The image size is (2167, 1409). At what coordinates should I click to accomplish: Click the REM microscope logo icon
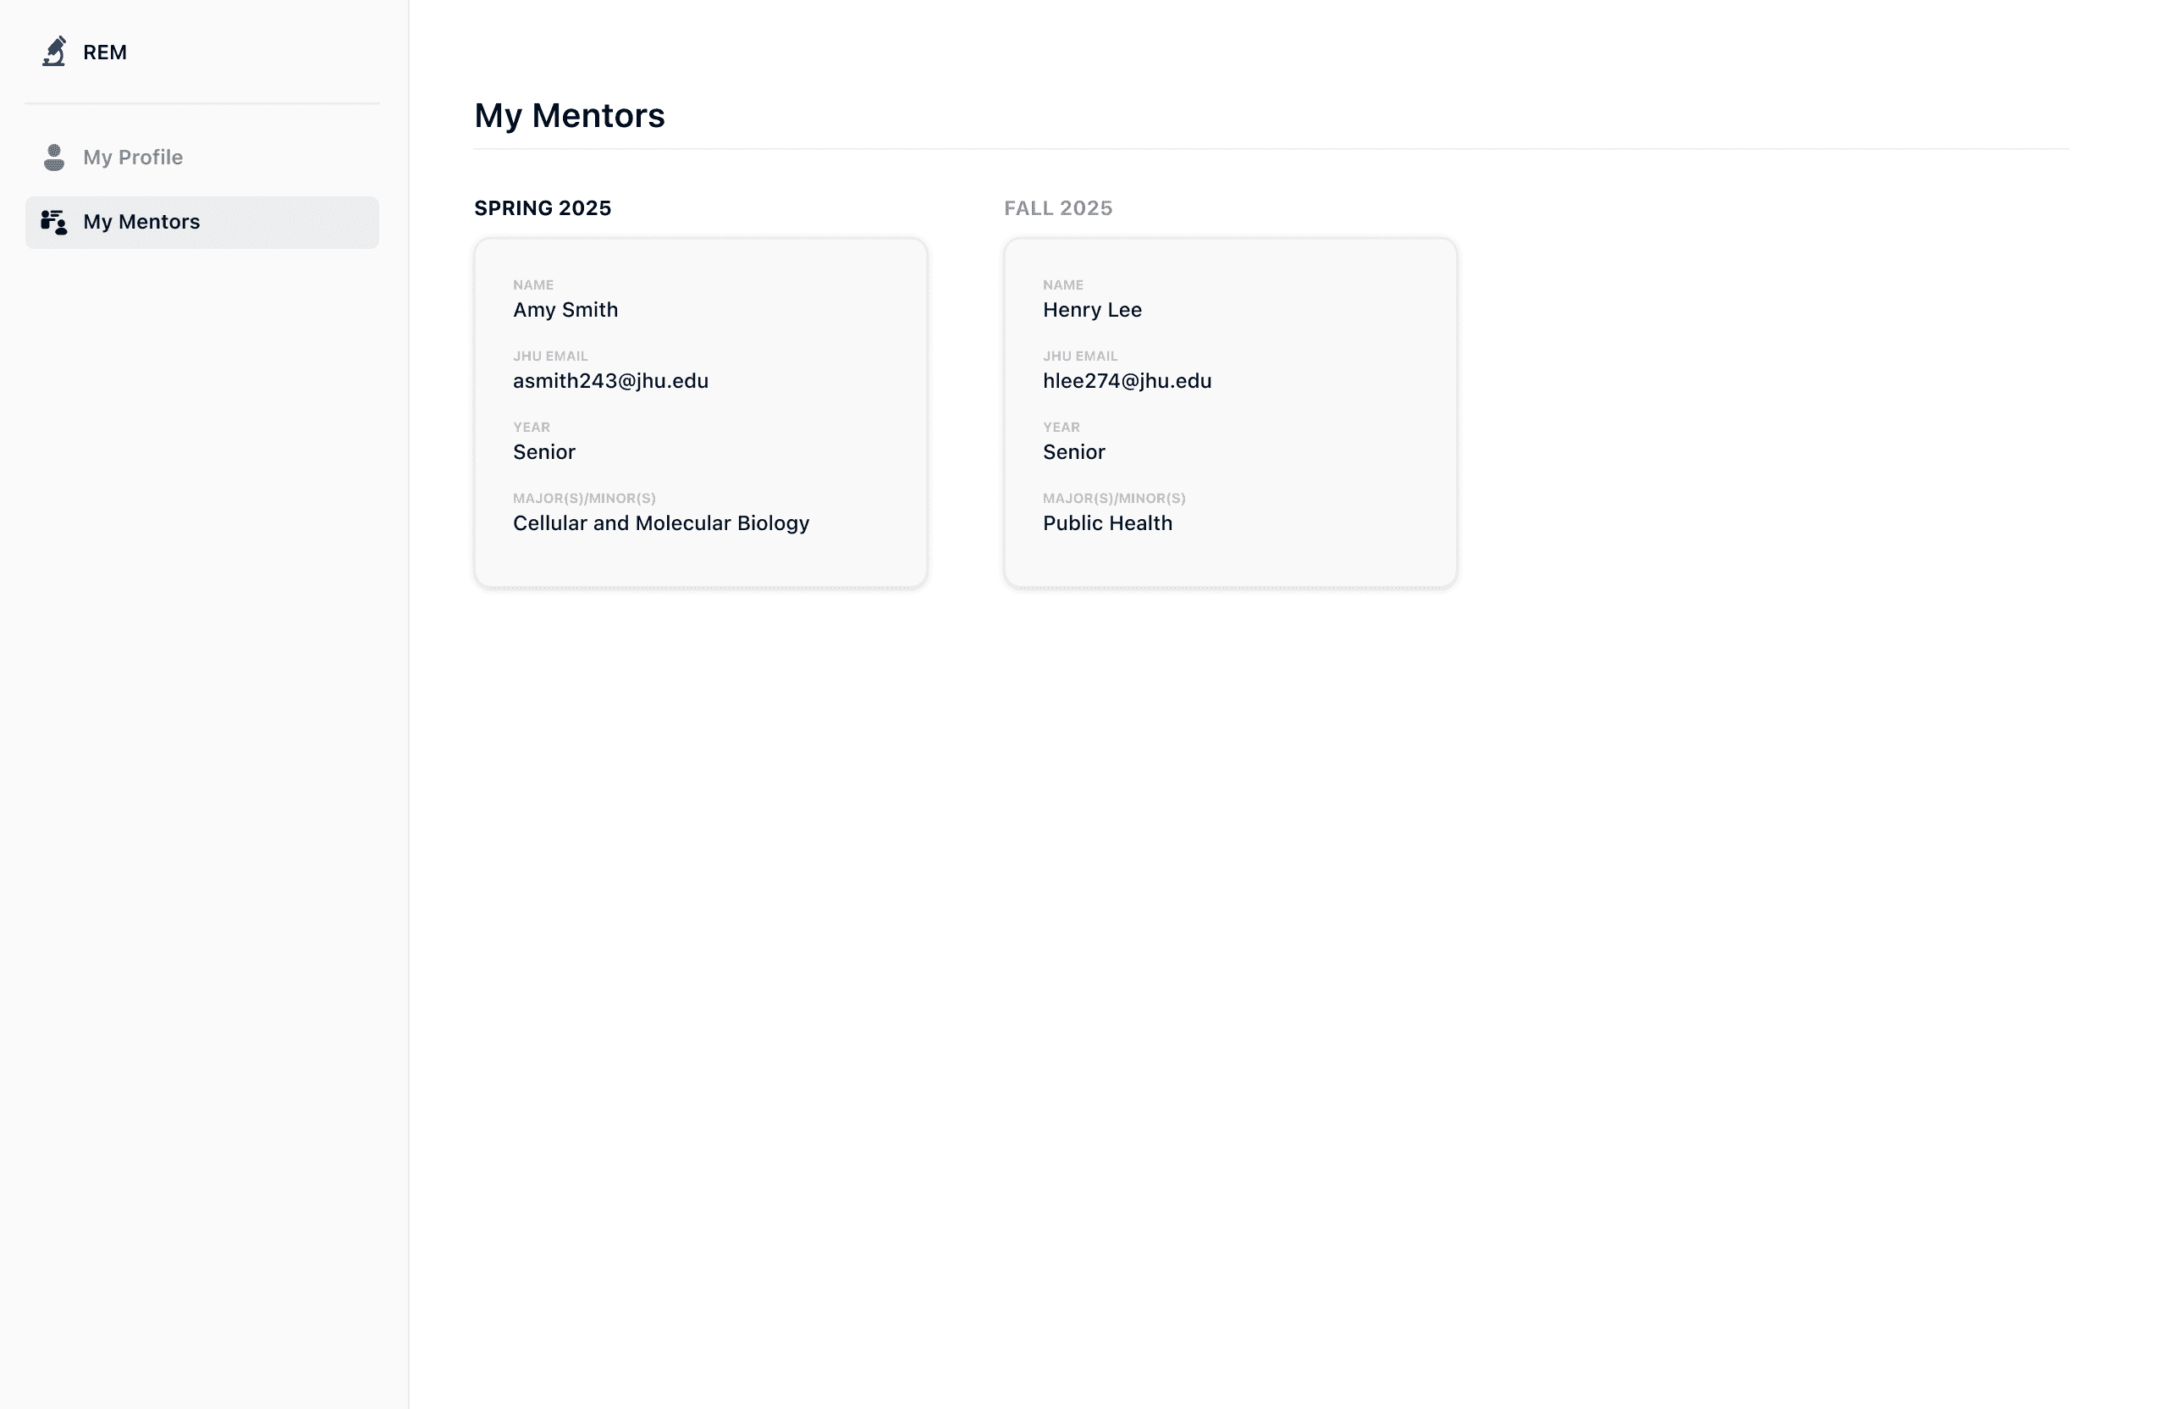tap(55, 52)
